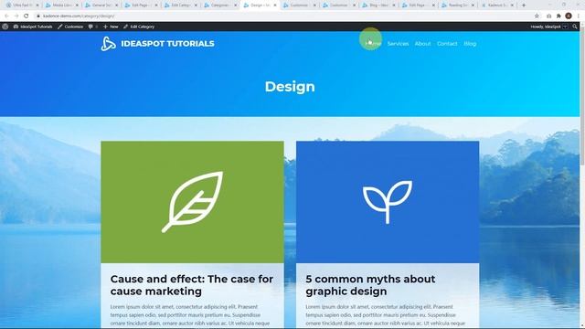This screenshot has height=329, width=585.
Task: Open the admin bar search magnifier
Action: [575, 27]
